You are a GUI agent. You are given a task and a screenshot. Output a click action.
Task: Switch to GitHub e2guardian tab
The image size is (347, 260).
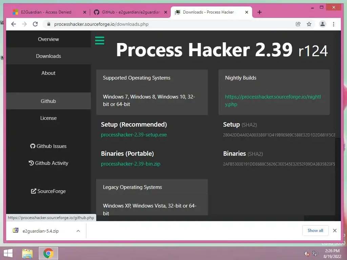[x=130, y=12]
